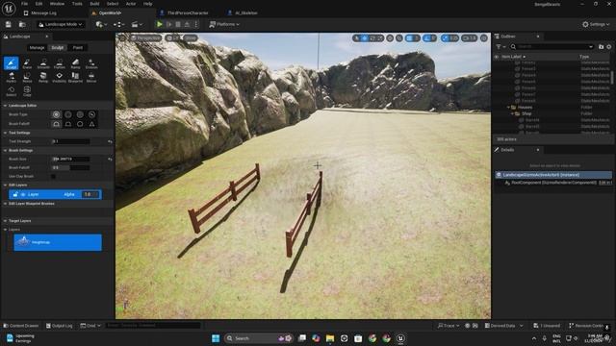The image size is (616, 346).
Task: Collapse the Target Layers section
Action: (x=5, y=221)
